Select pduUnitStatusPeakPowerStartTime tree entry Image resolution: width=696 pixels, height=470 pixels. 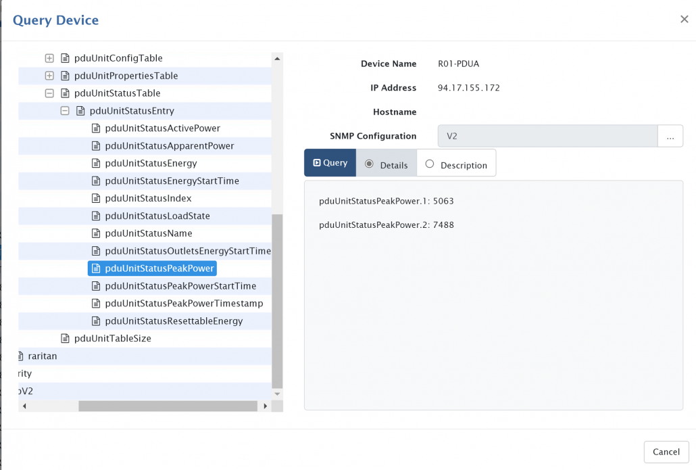[x=180, y=286]
